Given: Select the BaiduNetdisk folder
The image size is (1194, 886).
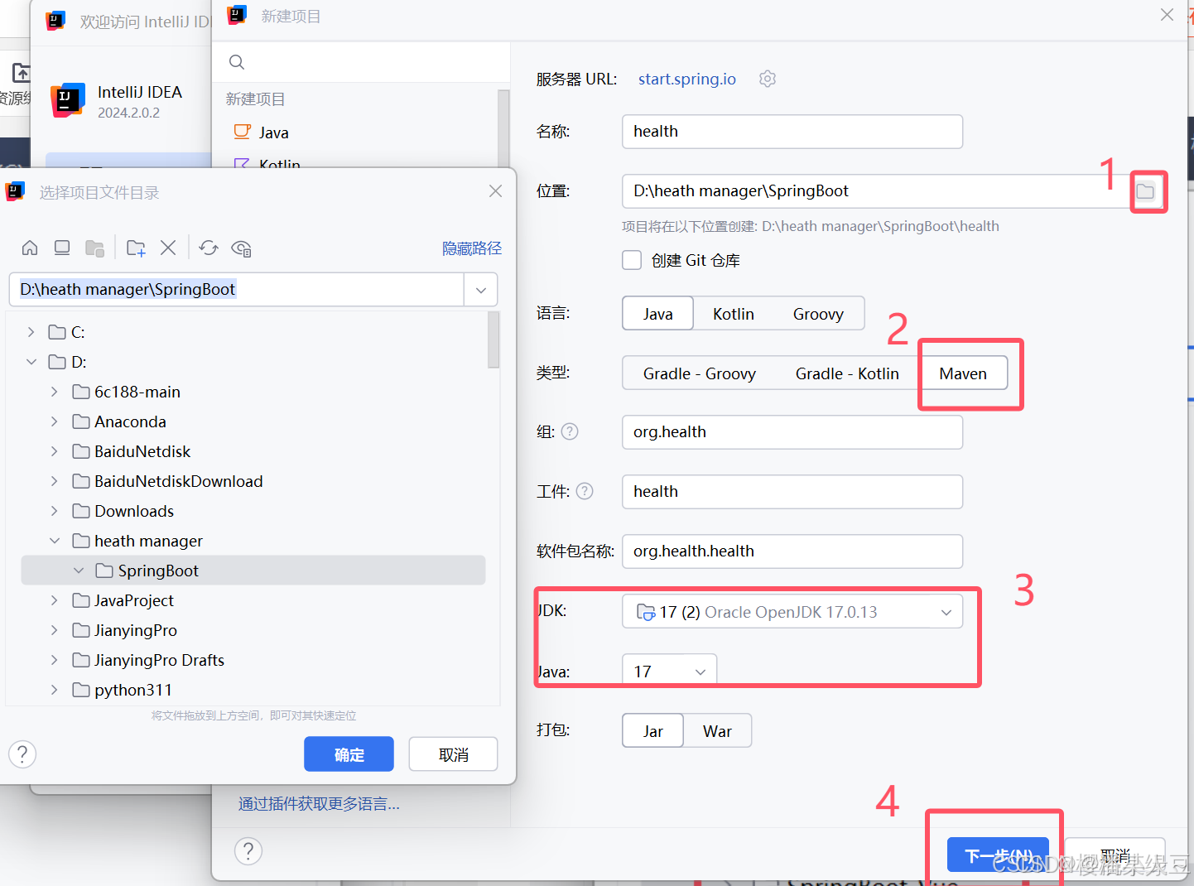Looking at the screenshot, I should tap(142, 451).
